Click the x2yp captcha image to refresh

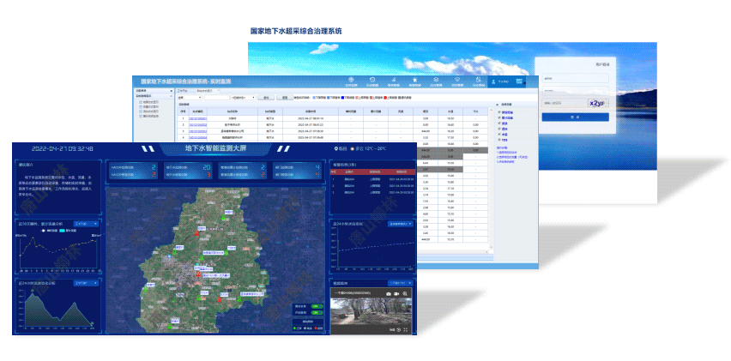[597, 102]
